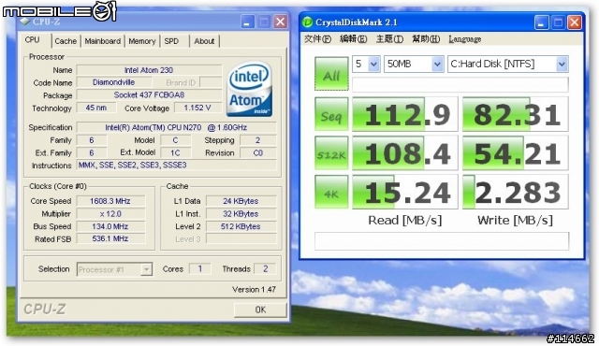599x346 pixels.
Task: Minimize the CrystalDiskMark window
Action: click(541, 22)
